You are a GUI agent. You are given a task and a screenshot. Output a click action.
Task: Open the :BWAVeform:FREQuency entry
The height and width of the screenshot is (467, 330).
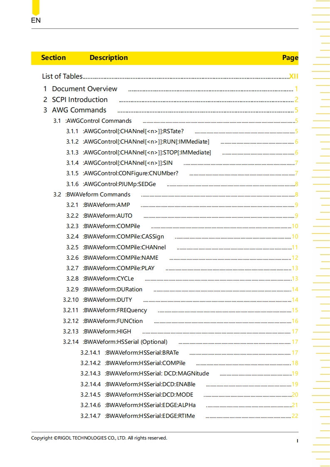pos(114,310)
